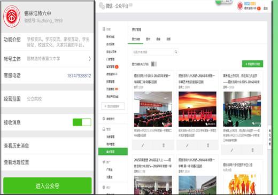Open 群发功能 in sidebar
This screenshot has height=195, width=278.
point(111,37)
